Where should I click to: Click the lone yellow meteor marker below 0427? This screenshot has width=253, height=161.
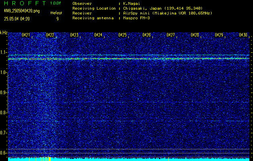(x=169, y=159)
